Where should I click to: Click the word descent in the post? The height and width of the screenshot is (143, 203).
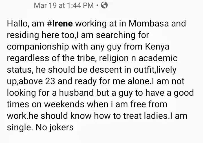coord(106,70)
